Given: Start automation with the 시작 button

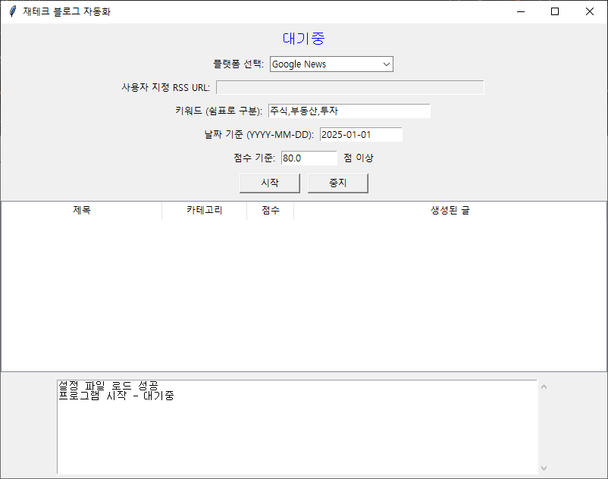Looking at the screenshot, I should point(270,183).
